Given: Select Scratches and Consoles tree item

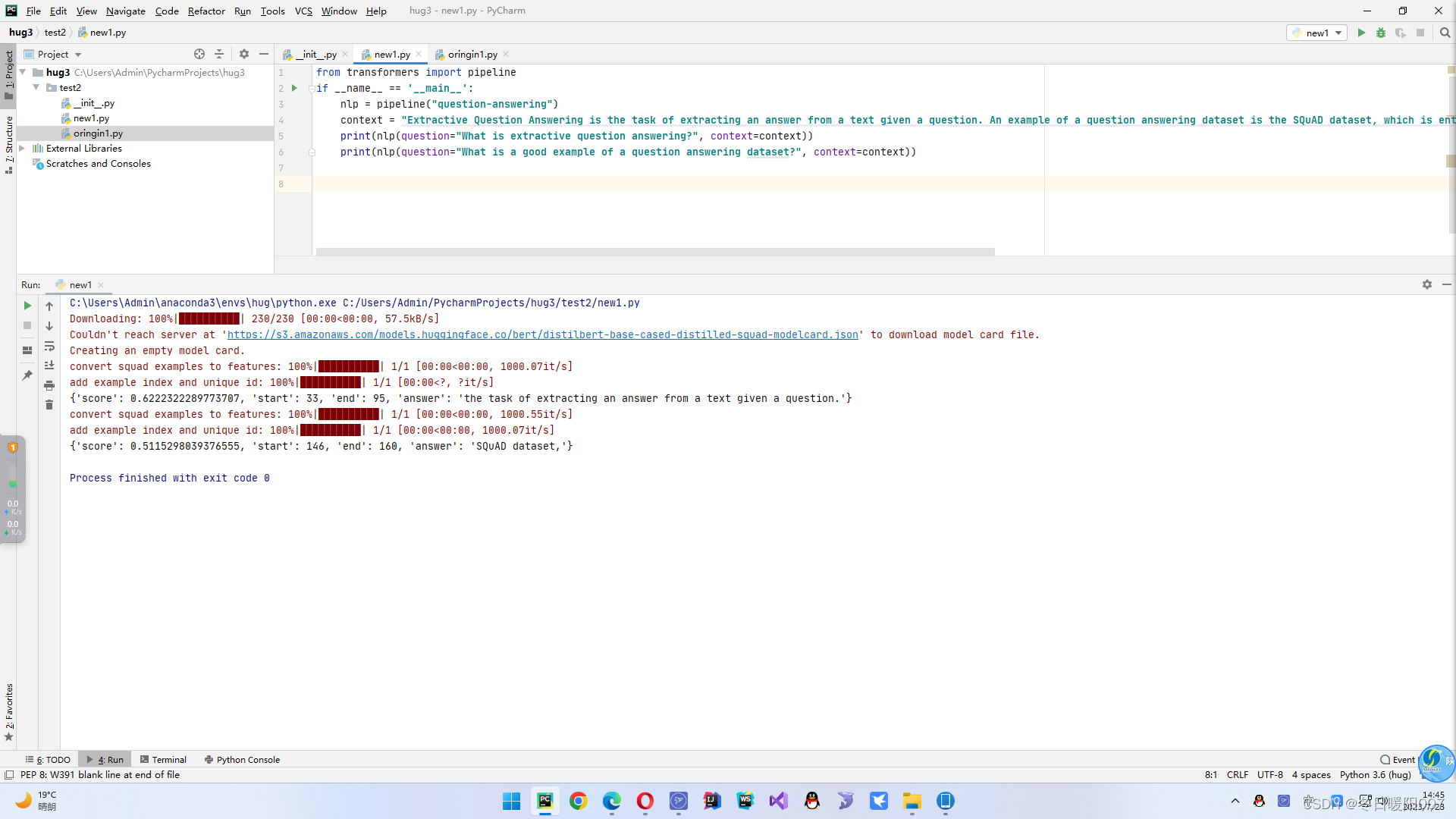Looking at the screenshot, I should (98, 163).
